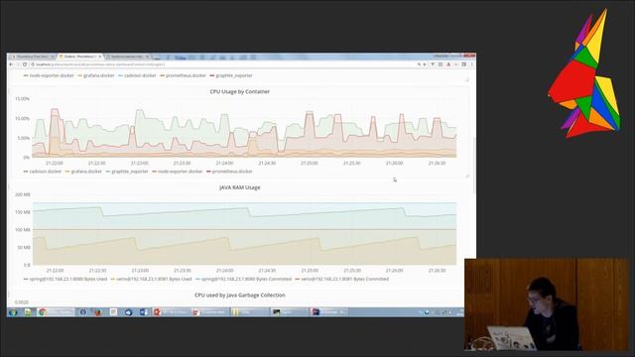Toggle prometheus.docker in CPU Usage legend

coord(229,172)
